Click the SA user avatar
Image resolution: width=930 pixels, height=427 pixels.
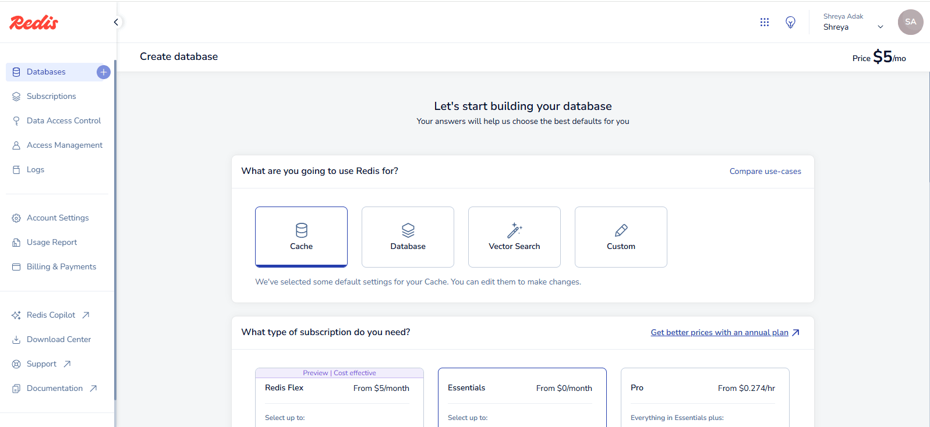(910, 22)
